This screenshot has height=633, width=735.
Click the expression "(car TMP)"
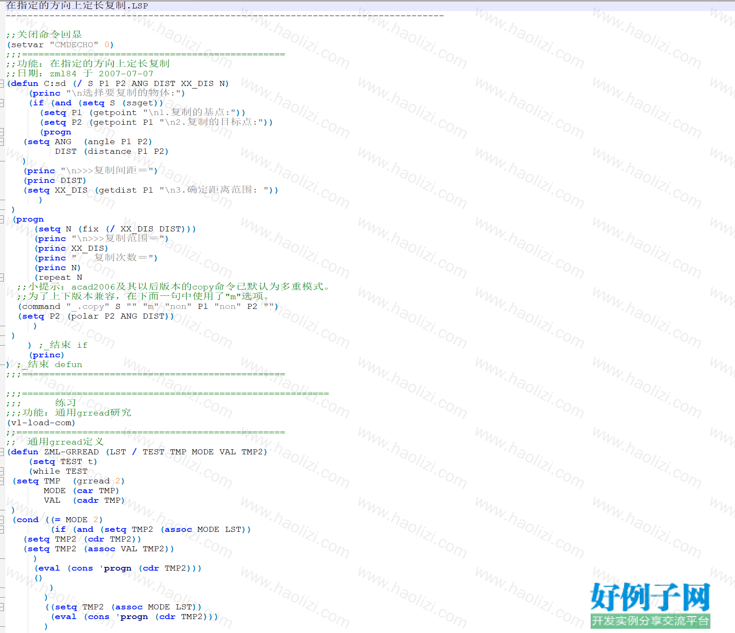tap(96, 491)
